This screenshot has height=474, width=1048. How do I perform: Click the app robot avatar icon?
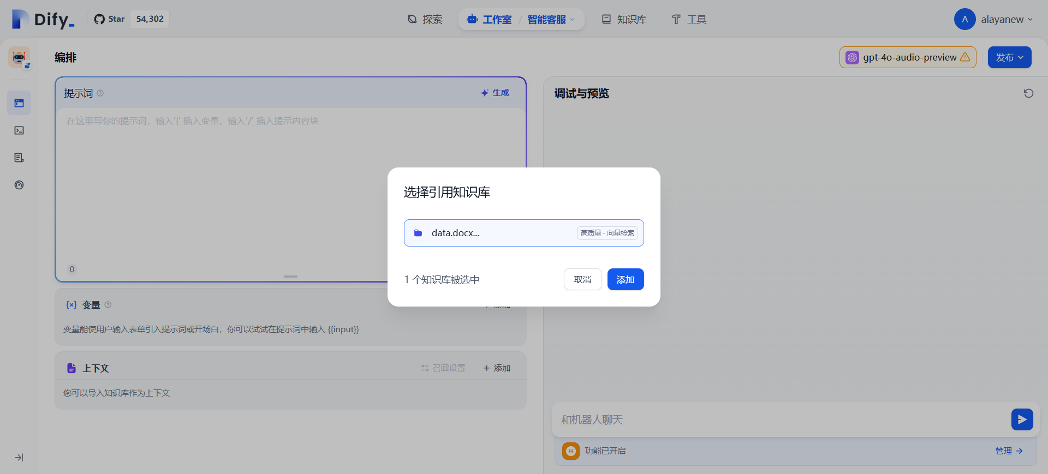click(x=19, y=57)
